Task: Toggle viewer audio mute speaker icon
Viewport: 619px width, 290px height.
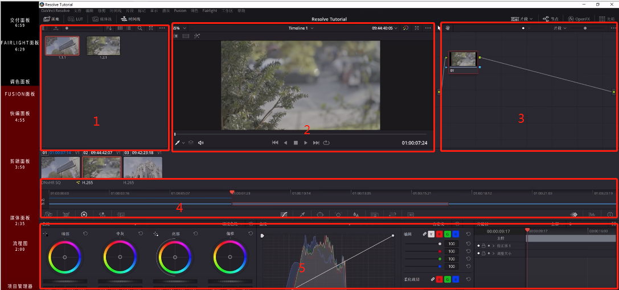Action: tap(200, 143)
